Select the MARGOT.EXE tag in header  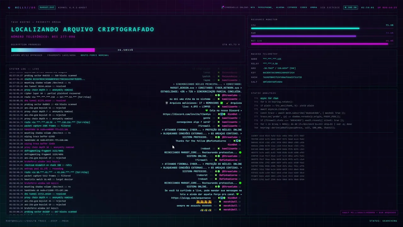(x=47, y=7)
